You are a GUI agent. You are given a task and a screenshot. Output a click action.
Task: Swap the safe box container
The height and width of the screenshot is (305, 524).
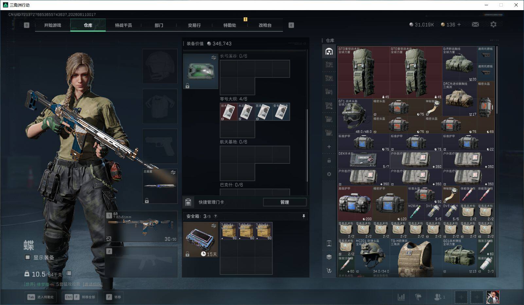[214, 226]
